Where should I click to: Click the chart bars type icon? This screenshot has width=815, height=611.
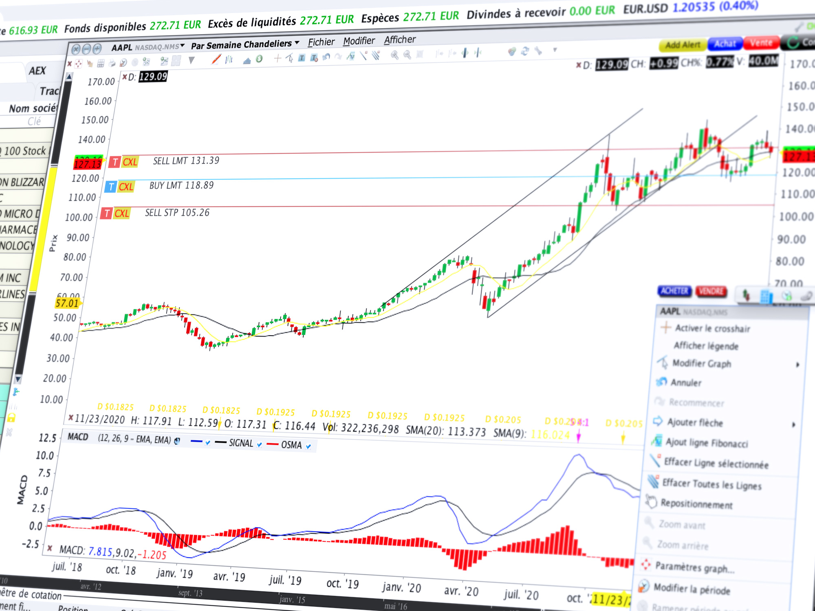click(229, 60)
